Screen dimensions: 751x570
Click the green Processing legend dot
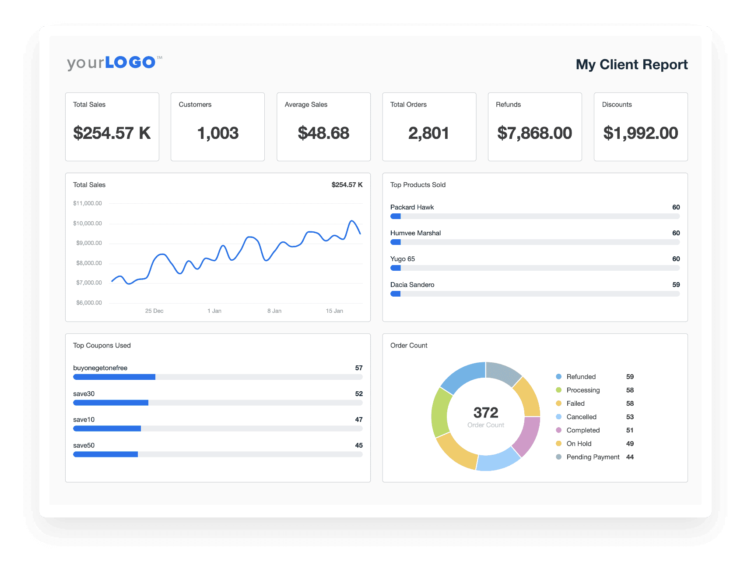click(x=558, y=390)
